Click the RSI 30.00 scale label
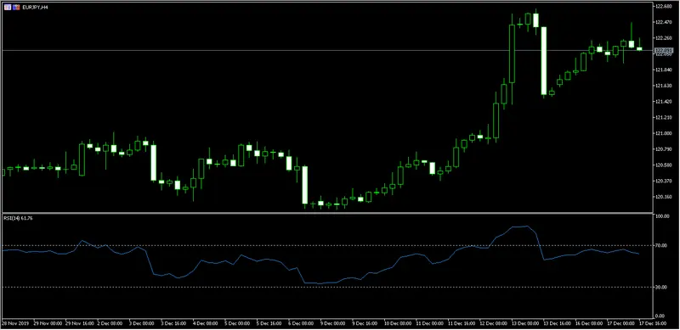 tap(661, 287)
